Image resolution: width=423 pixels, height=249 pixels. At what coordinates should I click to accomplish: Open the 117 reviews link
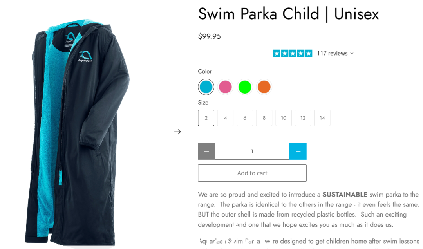click(x=332, y=53)
